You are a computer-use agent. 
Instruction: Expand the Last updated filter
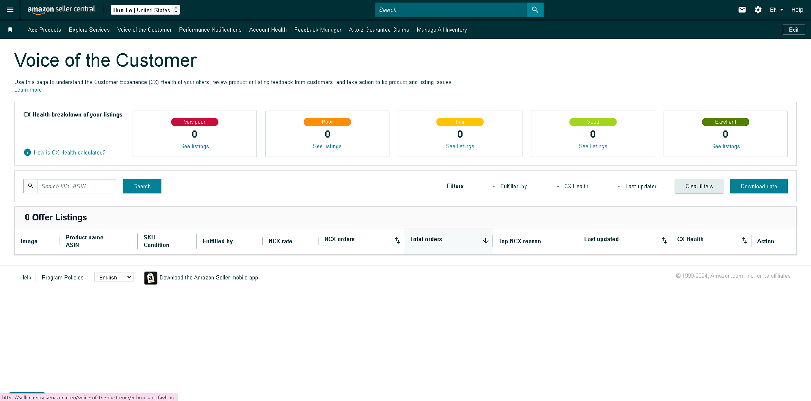click(x=637, y=186)
